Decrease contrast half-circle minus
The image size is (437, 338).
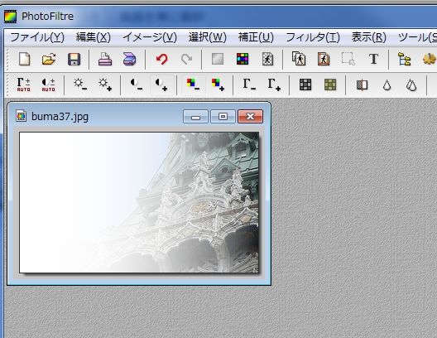click(x=137, y=84)
